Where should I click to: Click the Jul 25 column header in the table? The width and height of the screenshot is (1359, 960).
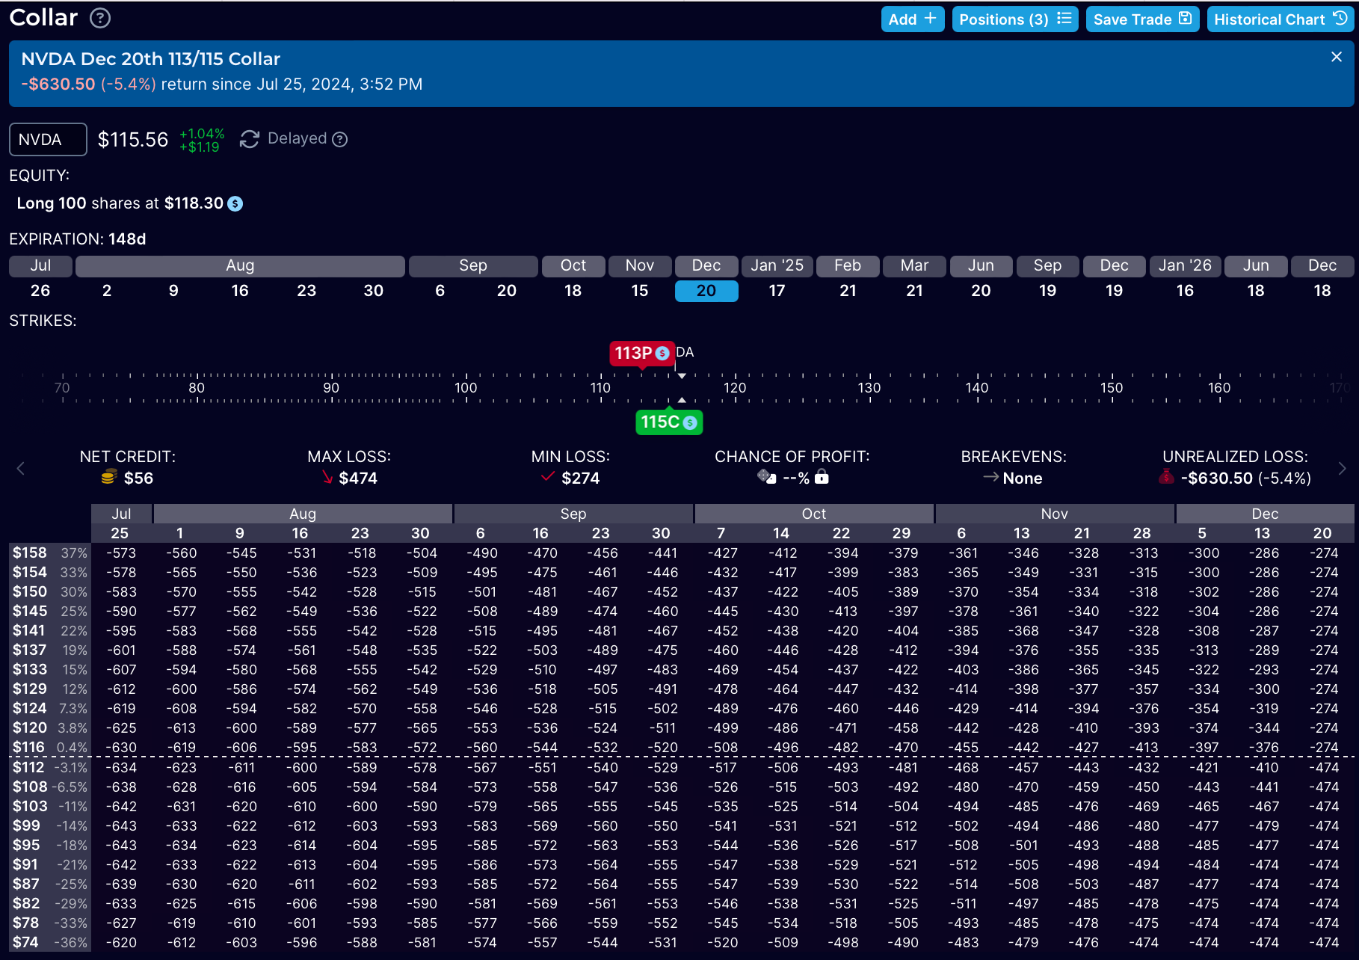pos(120,533)
